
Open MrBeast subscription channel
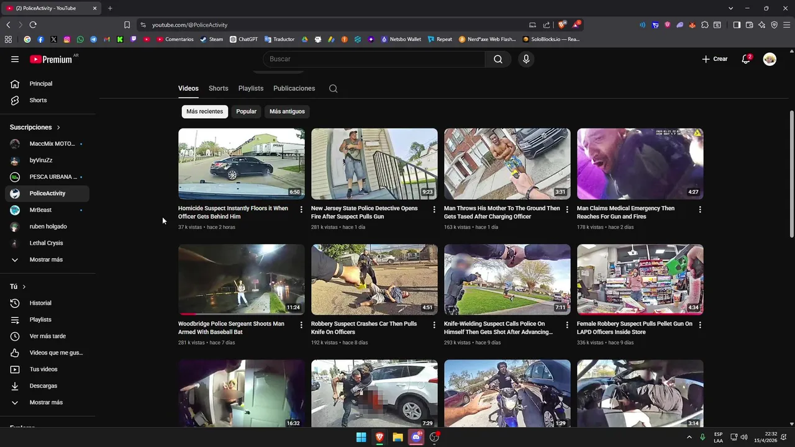[47, 210]
